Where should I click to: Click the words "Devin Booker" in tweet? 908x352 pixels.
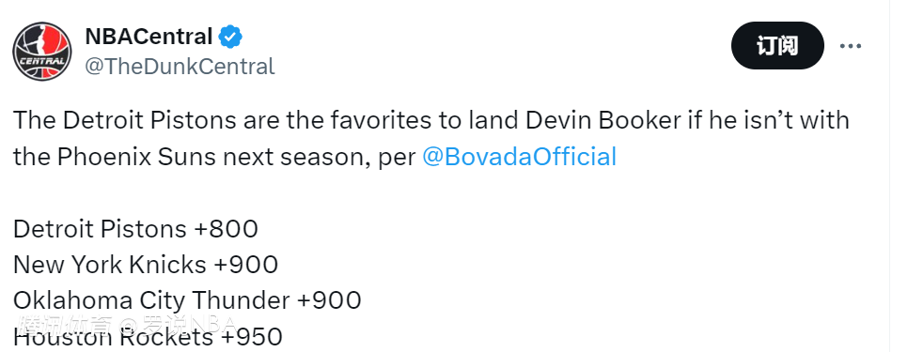click(x=603, y=120)
